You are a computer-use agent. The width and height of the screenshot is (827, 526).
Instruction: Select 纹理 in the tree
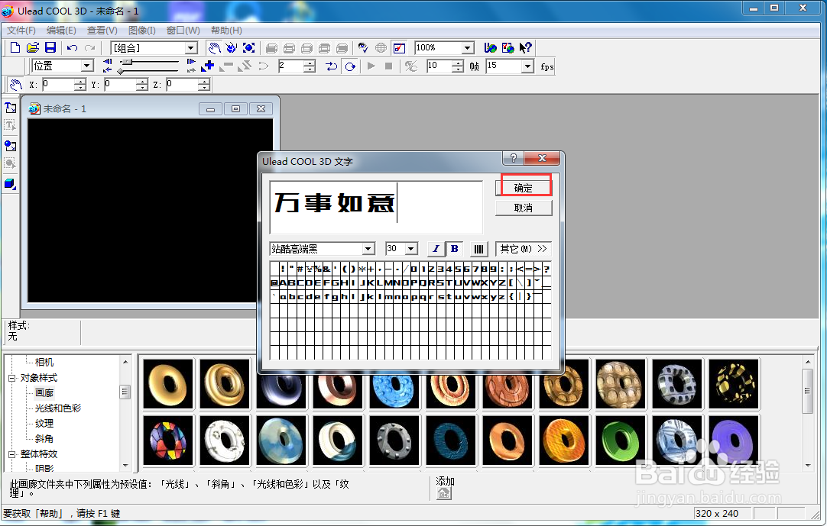pyautogui.click(x=44, y=423)
